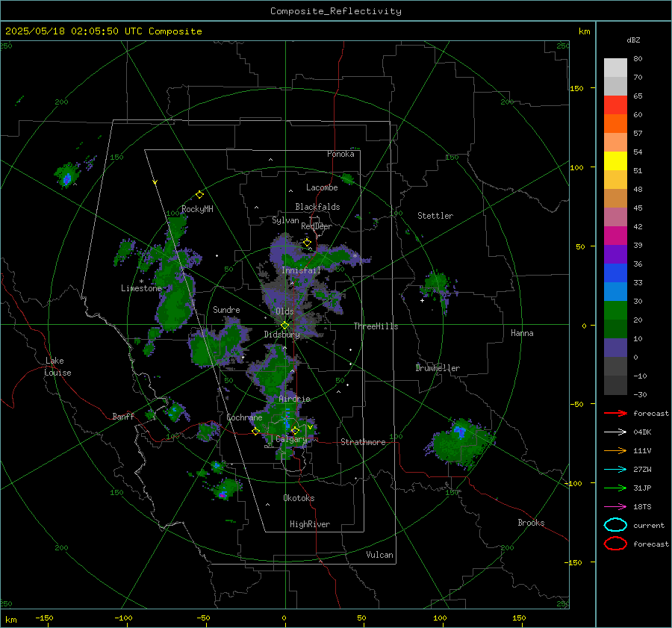Viewport: 672px width, 628px height.
Task: Select the 60 dBZ red color swatch
Action: click(615, 105)
